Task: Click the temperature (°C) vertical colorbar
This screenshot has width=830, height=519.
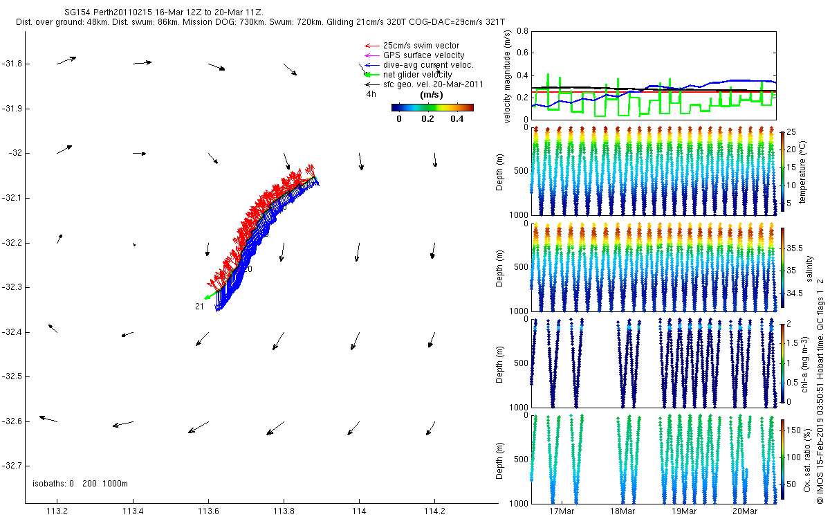Action: pos(782,173)
